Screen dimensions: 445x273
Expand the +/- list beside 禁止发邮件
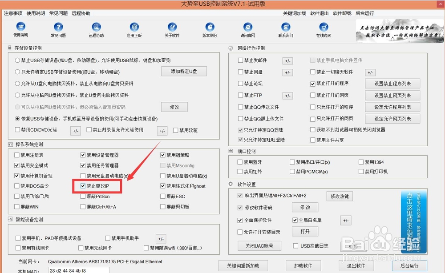287,61
